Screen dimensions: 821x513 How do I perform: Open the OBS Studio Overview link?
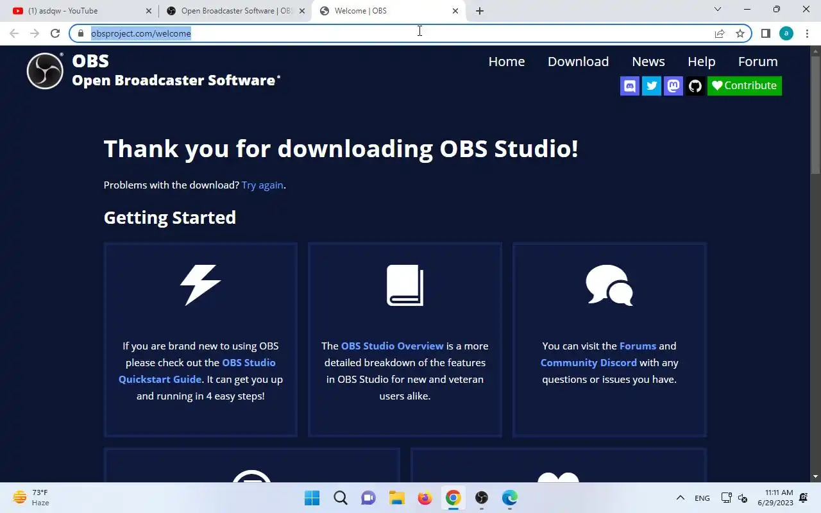tap(392, 346)
